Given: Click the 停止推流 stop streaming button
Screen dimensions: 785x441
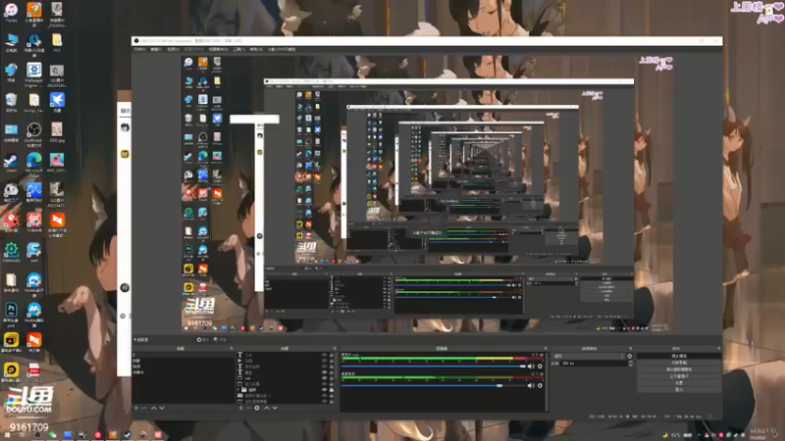Looking at the screenshot, I should (679, 356).
